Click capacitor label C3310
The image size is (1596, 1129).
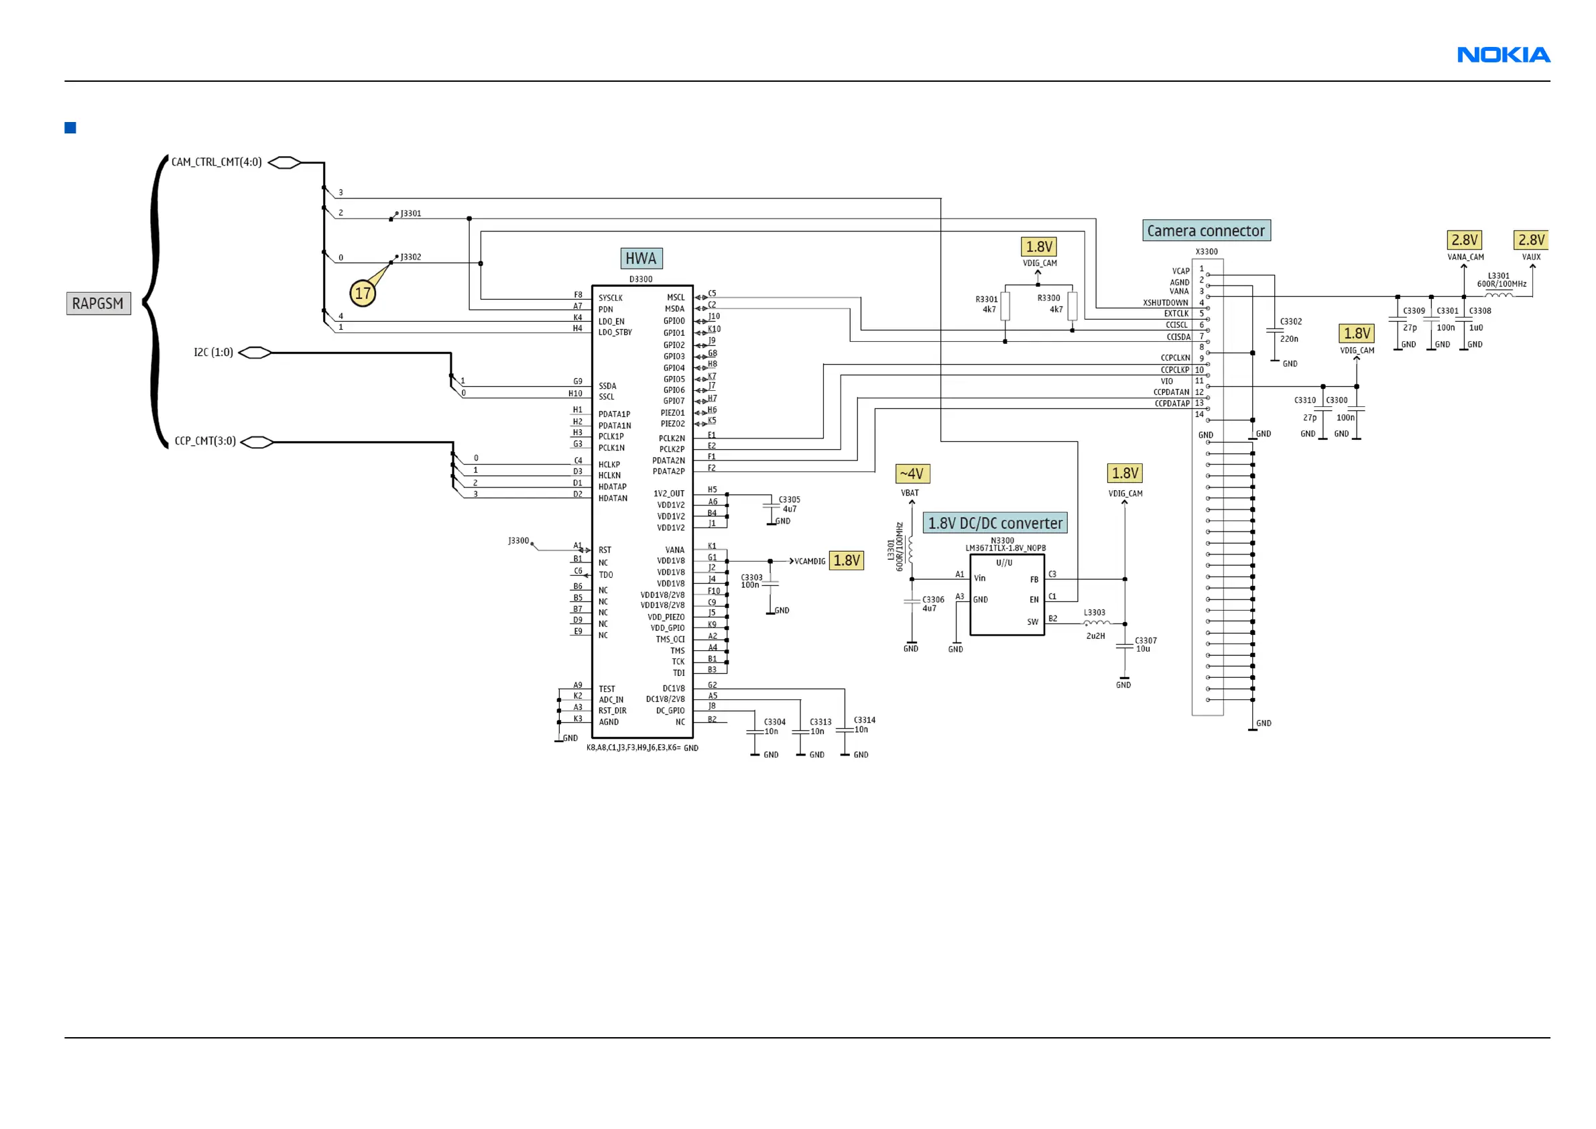(1304, 400)
